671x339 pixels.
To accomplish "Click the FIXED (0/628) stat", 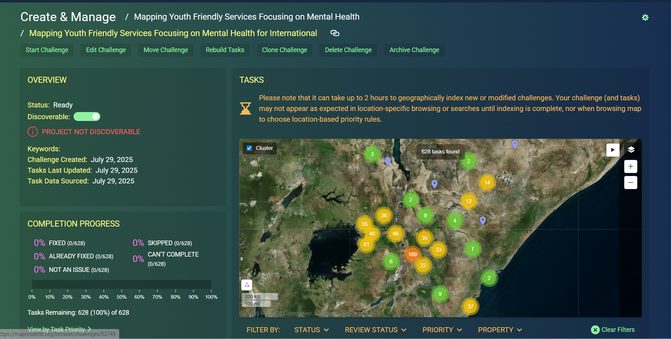I will coord(60,243).
